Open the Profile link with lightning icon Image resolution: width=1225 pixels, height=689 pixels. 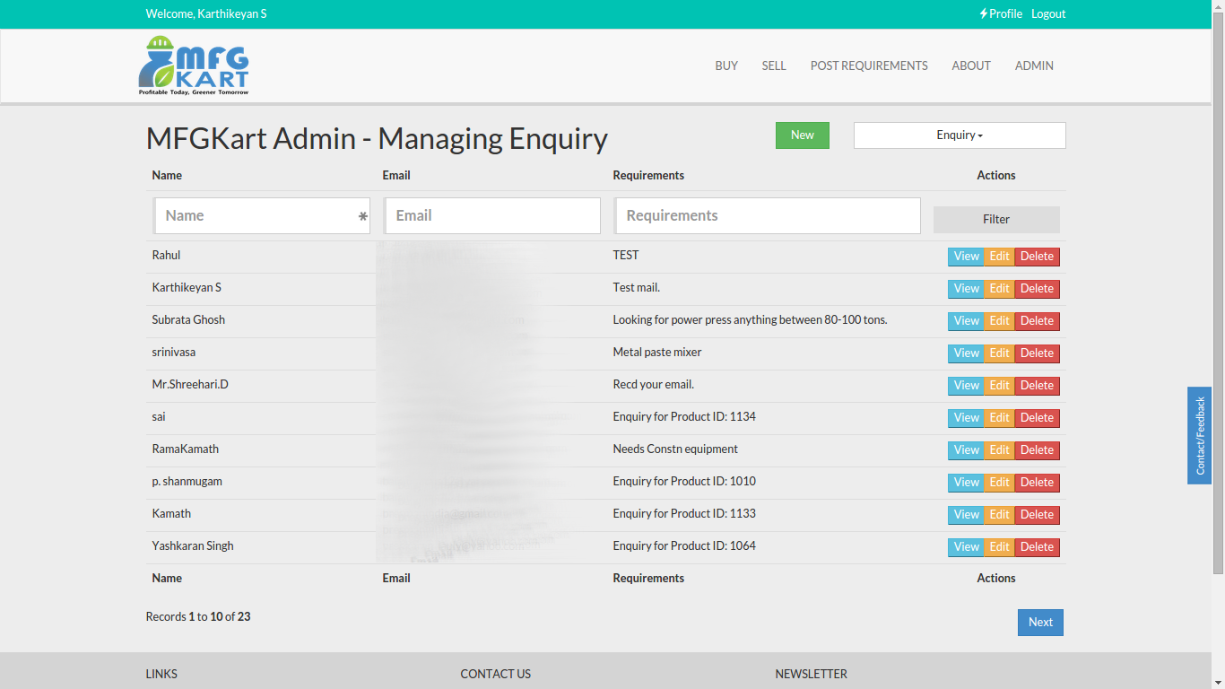click(x=1001, y=13)
